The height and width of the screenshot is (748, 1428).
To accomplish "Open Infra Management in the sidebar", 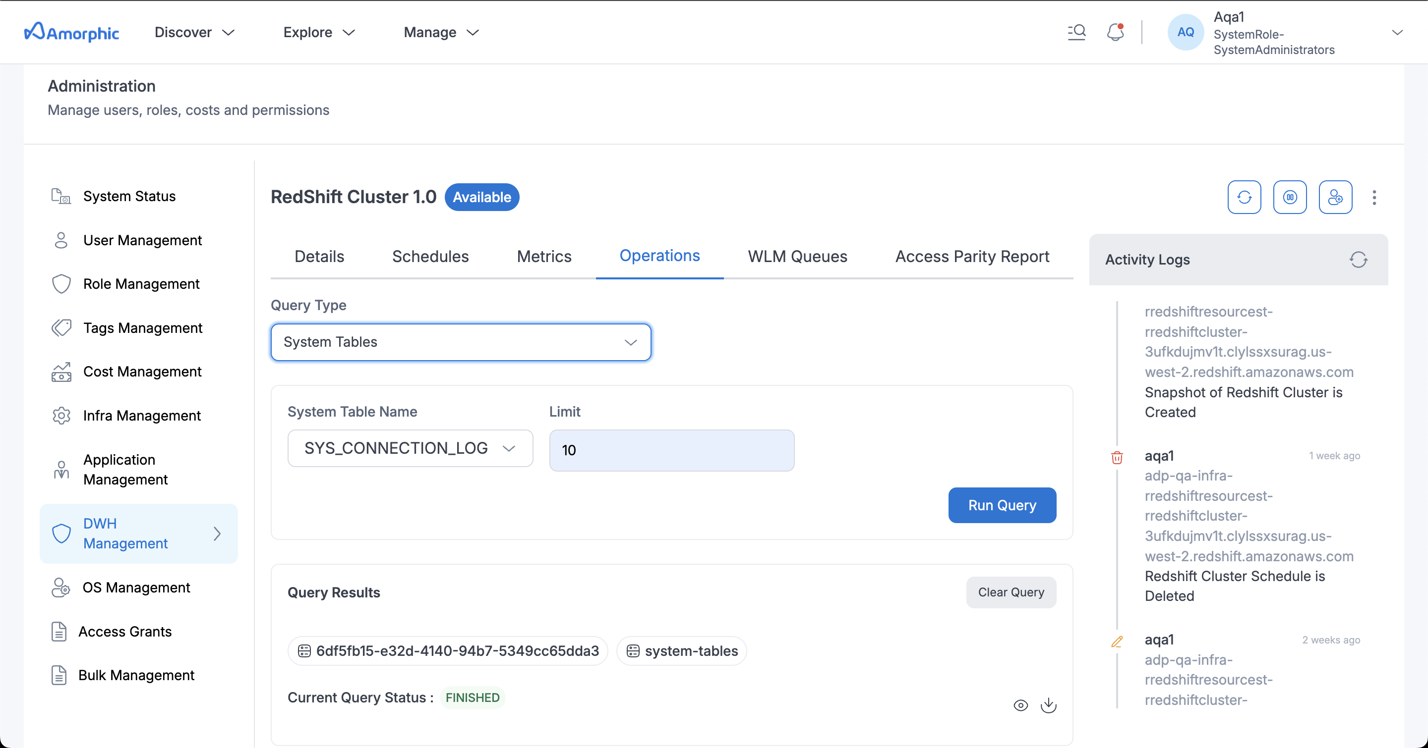I will [142, 416].
